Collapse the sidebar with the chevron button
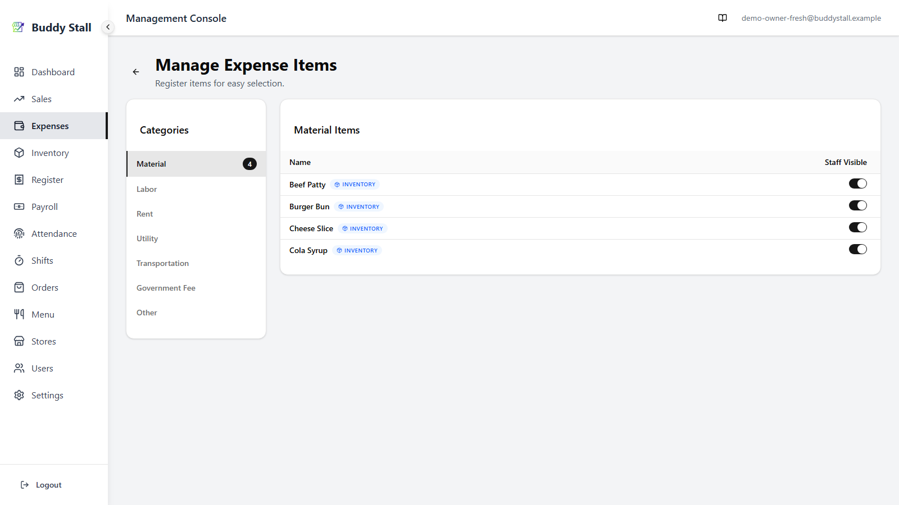This screenshot has width=899, height=505. coord(108,27)
